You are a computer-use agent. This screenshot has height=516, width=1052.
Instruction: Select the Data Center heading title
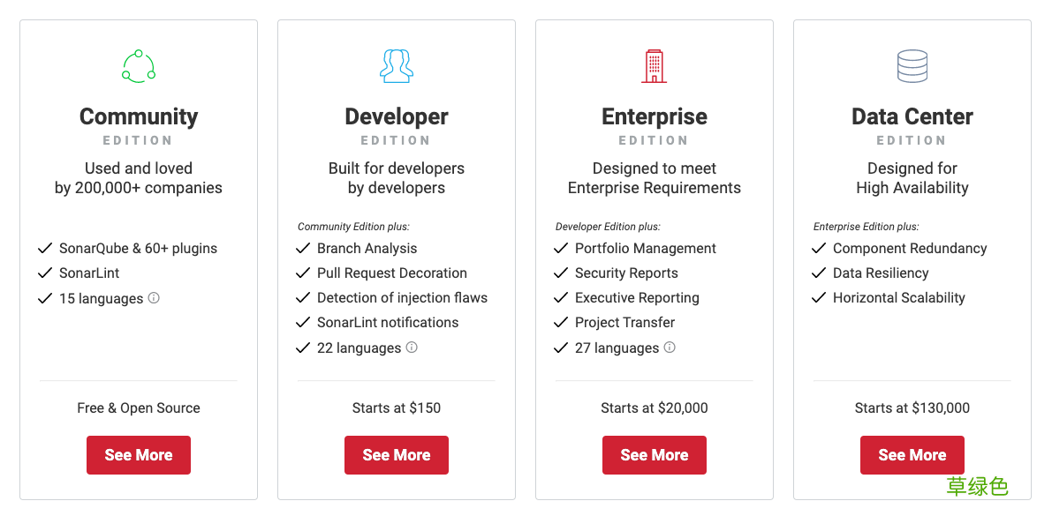point(912,116)
